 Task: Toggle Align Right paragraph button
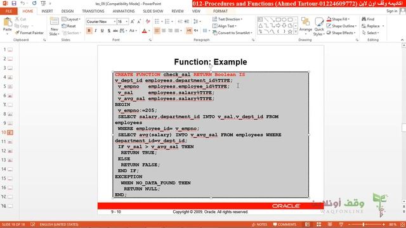coord(170,31)
